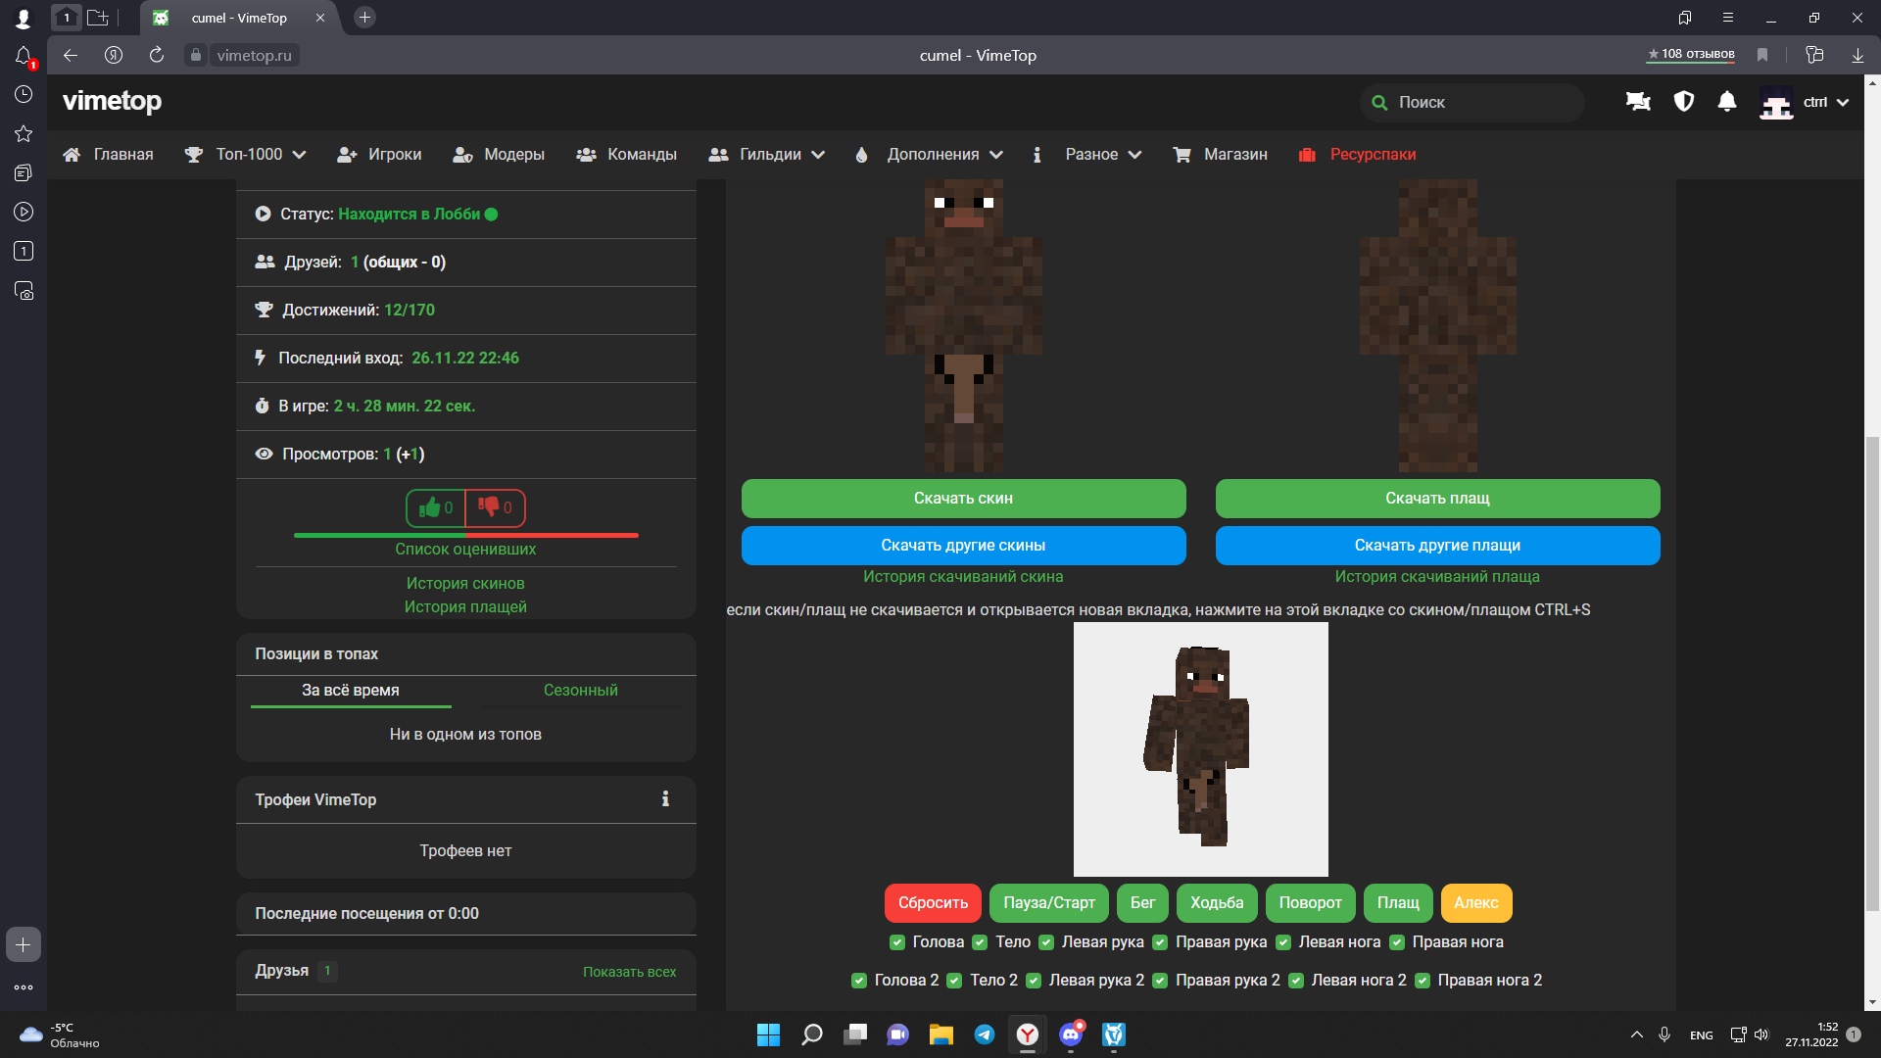1881x1058 pixels.
Task: Open the История скинов link
Action: (x=465, y=584)
